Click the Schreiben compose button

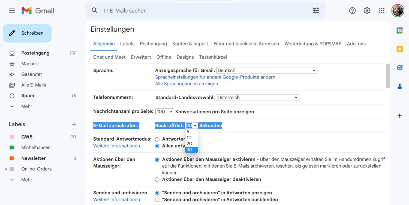[27, 33]
